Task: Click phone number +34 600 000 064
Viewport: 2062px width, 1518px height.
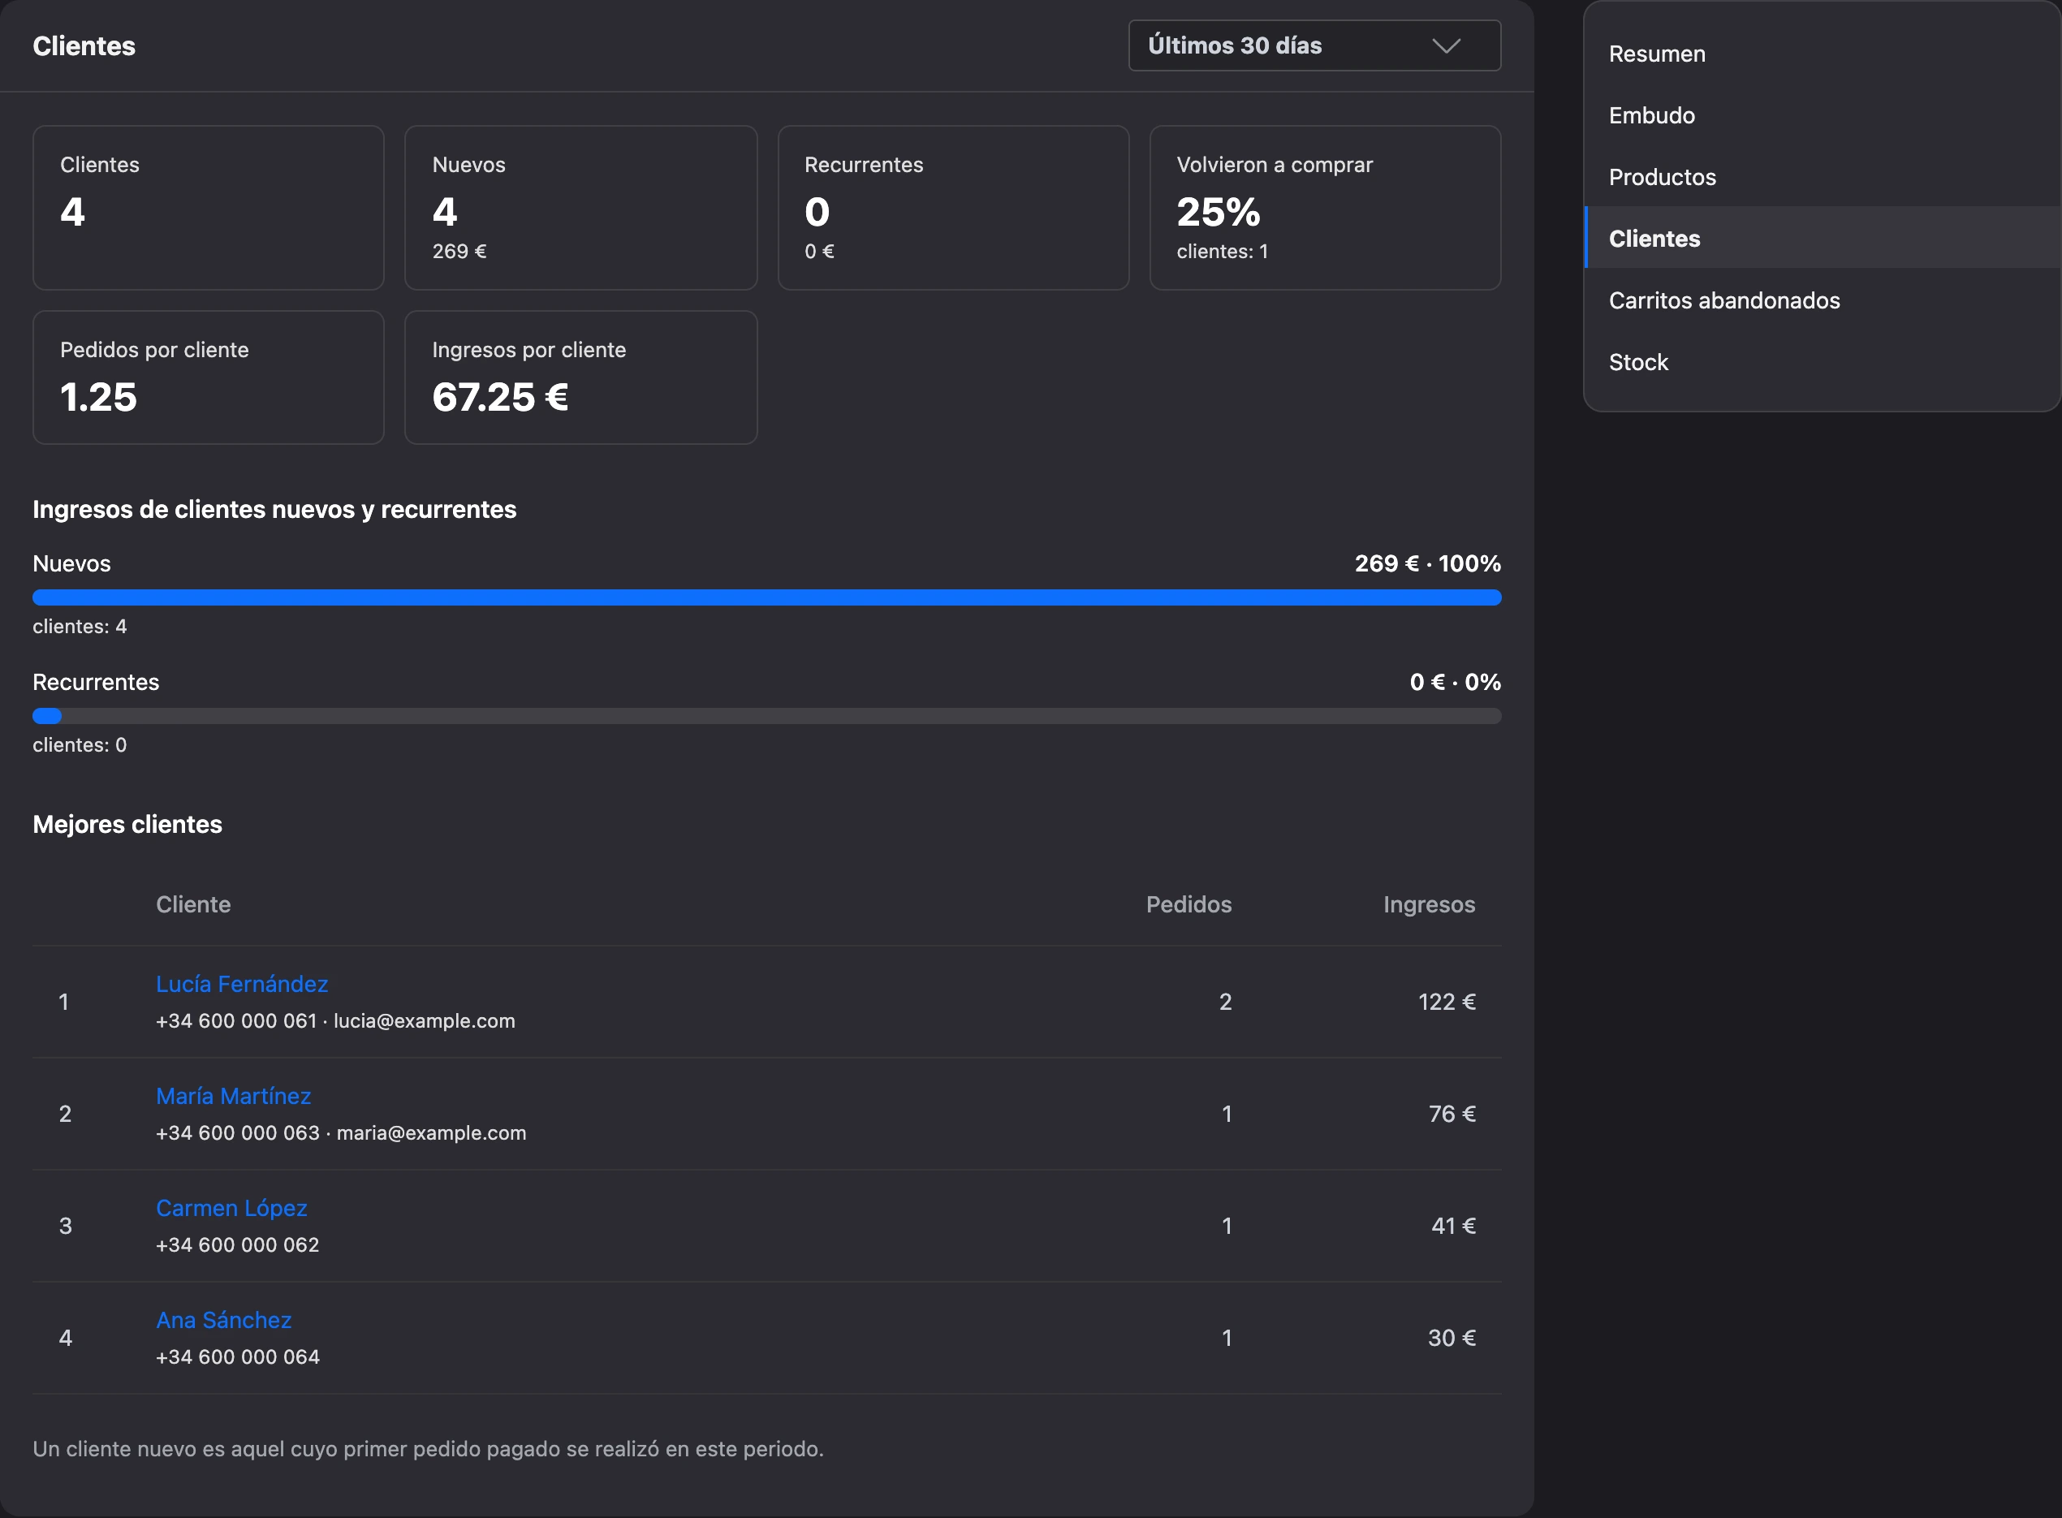Action: pyautogui.click(x=238, y=1357)
